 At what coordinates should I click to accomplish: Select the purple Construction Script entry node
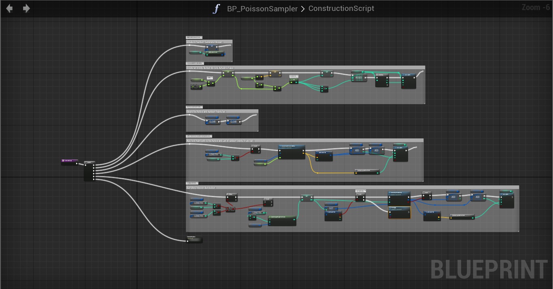(x=70, y=162)
